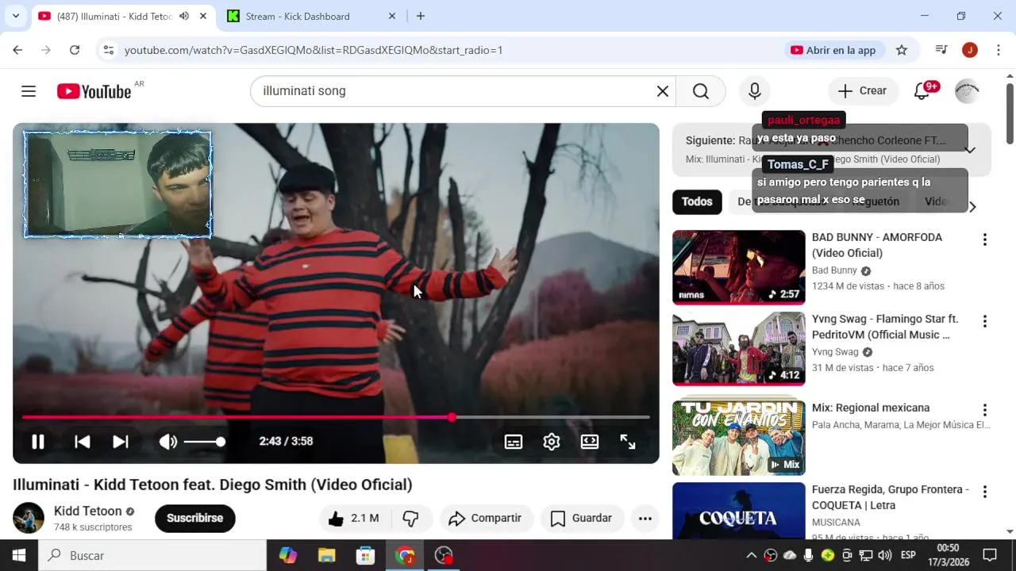The image size is (1016, 571).
Task: Open the Kidd Tetoon channel avatar
Action: pyautogui.click(x=29, y=519)
